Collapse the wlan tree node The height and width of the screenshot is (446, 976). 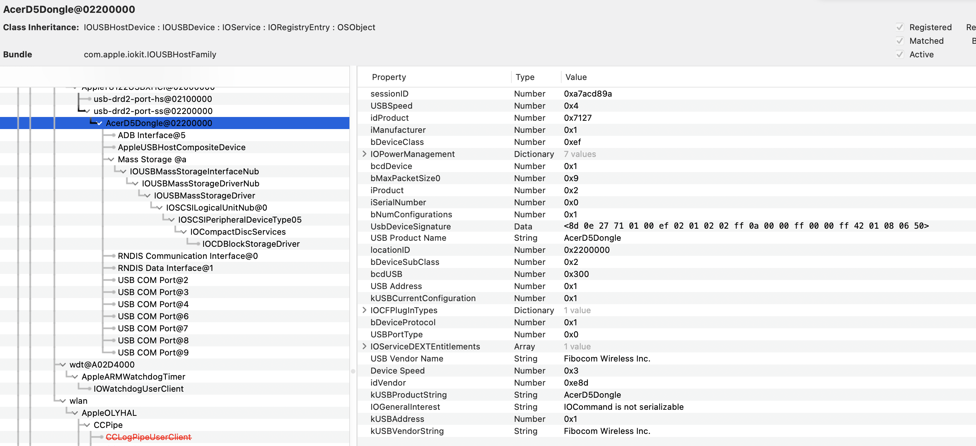63,401
